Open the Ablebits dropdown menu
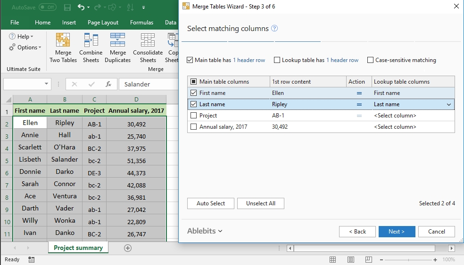 (205, 231)
